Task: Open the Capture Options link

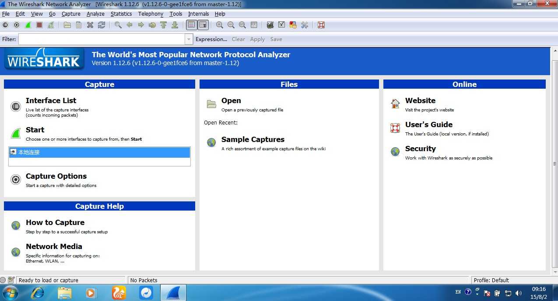Action: pyautogui.click(x=56, y=176)
